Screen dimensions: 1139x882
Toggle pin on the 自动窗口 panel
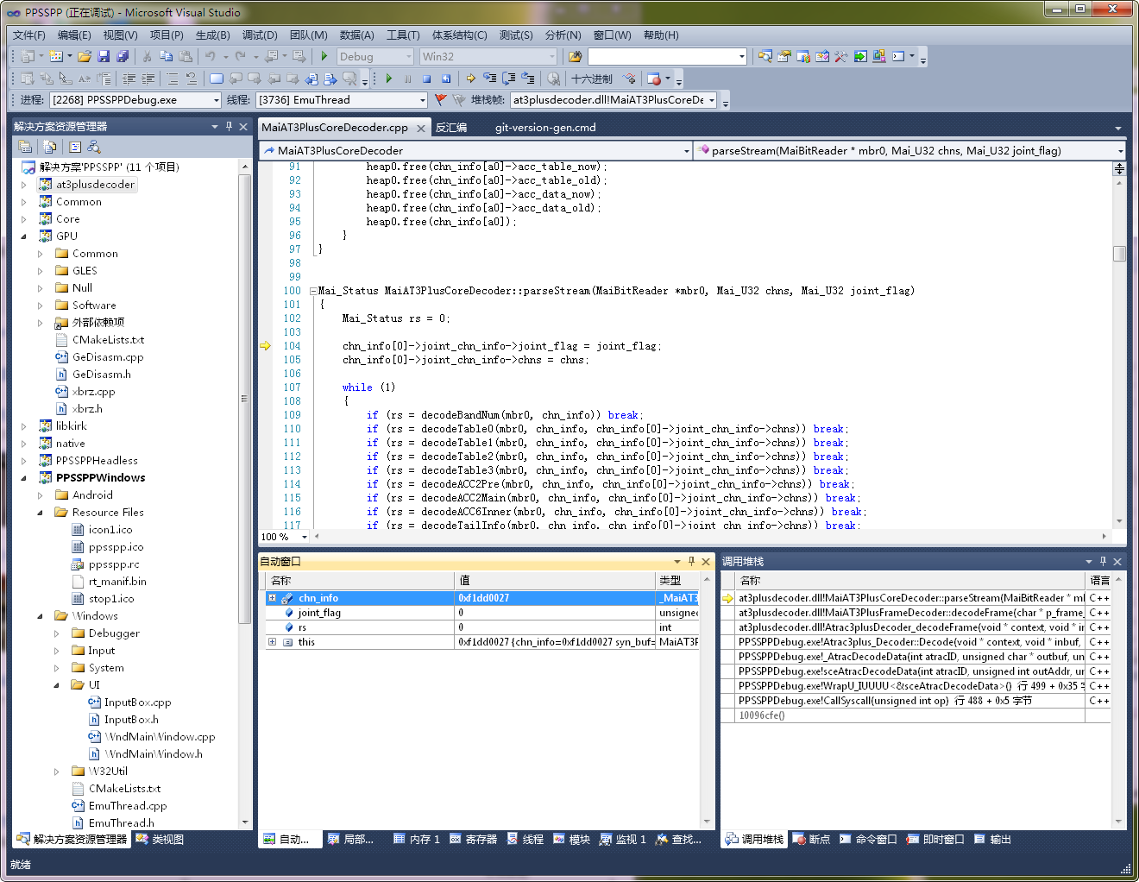(x=691, y=562)
